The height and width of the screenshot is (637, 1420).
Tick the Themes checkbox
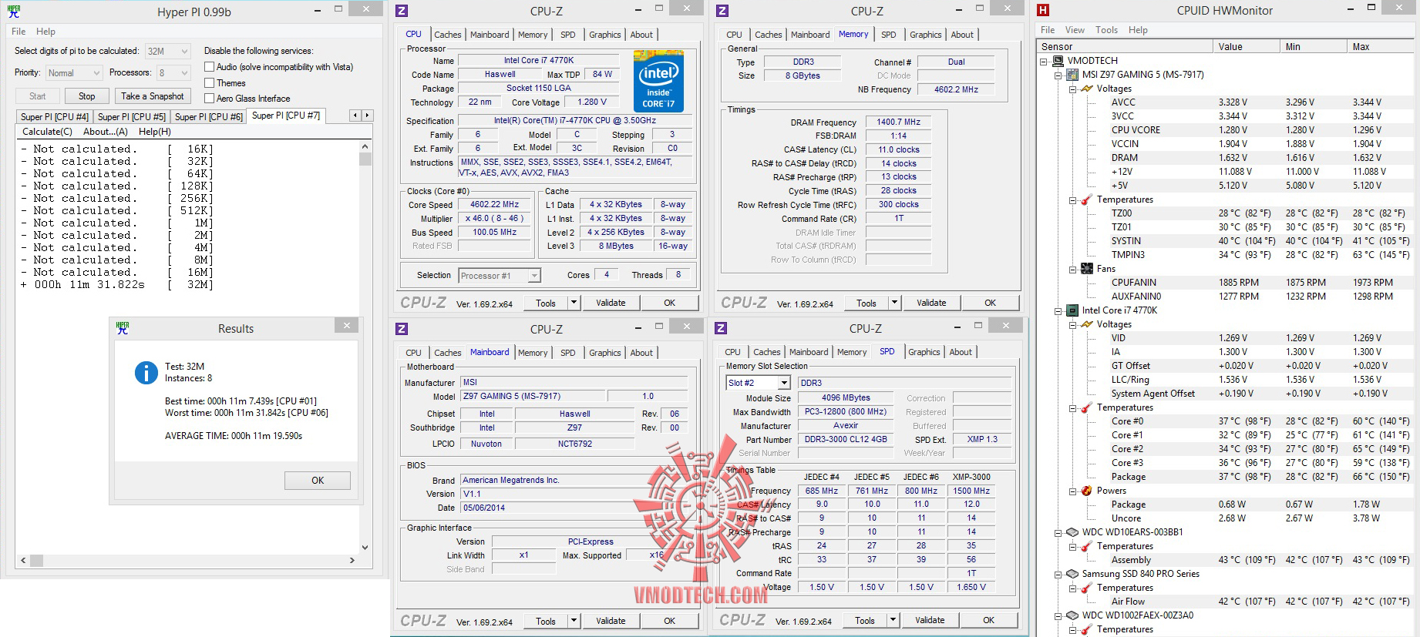click(209, 83)
